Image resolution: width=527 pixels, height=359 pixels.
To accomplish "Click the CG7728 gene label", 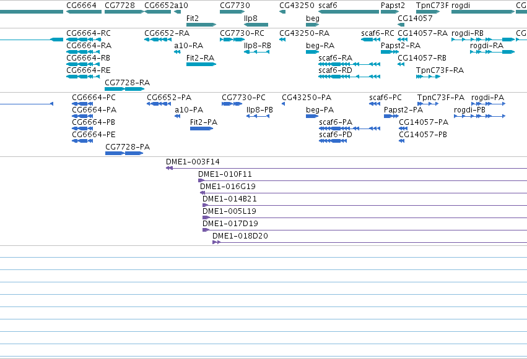I will [120, 6].
